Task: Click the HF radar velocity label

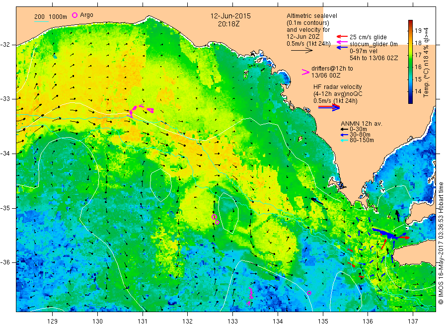Action: pyautogui.click(x=338, y=86)
